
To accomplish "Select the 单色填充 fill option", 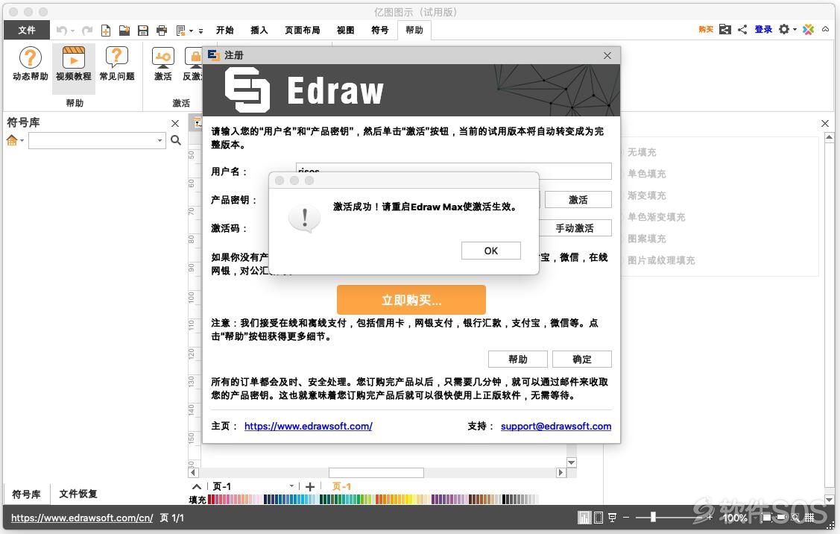I will (647, 174).
